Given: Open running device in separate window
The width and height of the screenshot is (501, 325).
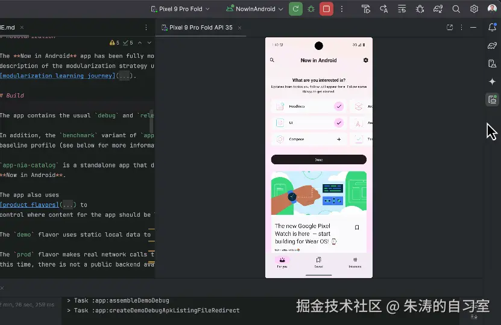Looking at the screenshot, I should point(450,28).
